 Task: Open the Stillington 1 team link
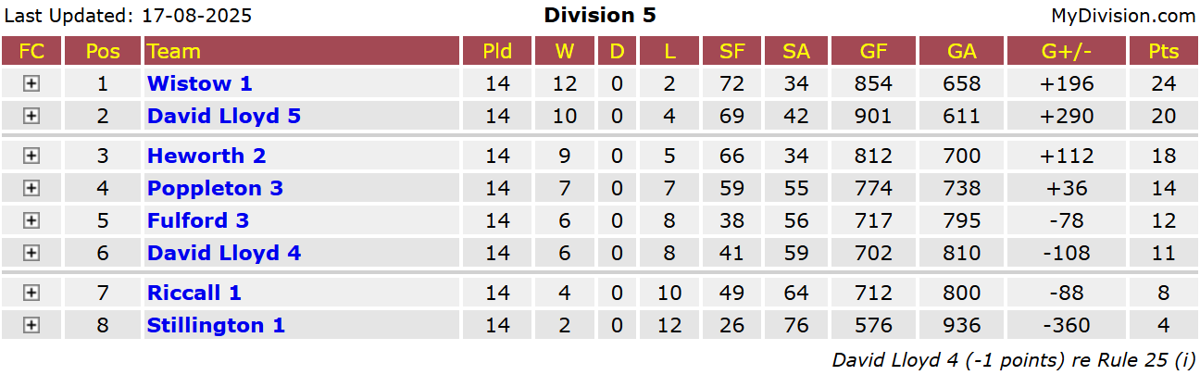216,325
